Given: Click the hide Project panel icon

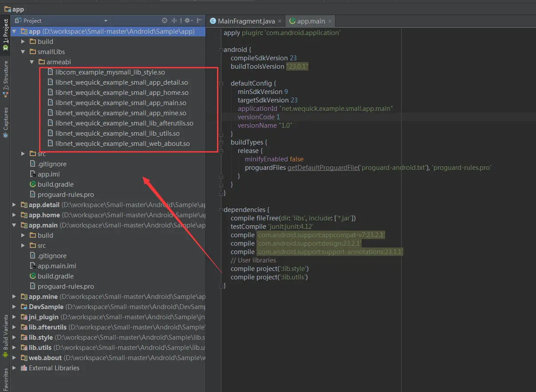Looking at the screenshot, I should click(200, 21).
